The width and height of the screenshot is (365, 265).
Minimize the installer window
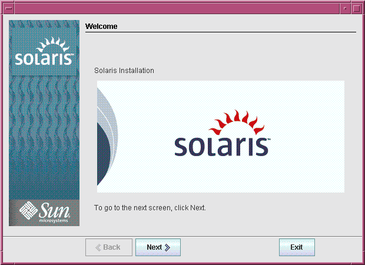[346, 8]
